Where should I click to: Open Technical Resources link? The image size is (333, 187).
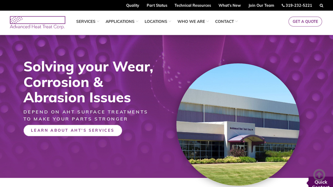[193, 5]
